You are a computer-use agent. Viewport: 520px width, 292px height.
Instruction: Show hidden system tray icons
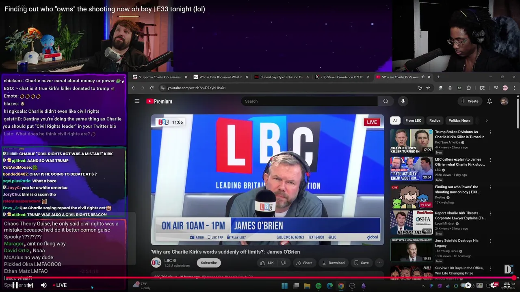coord(423,286)
